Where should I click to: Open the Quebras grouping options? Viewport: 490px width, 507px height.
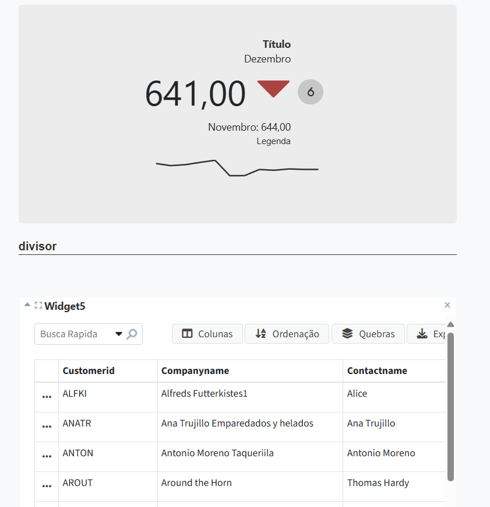tap(368, 334)
